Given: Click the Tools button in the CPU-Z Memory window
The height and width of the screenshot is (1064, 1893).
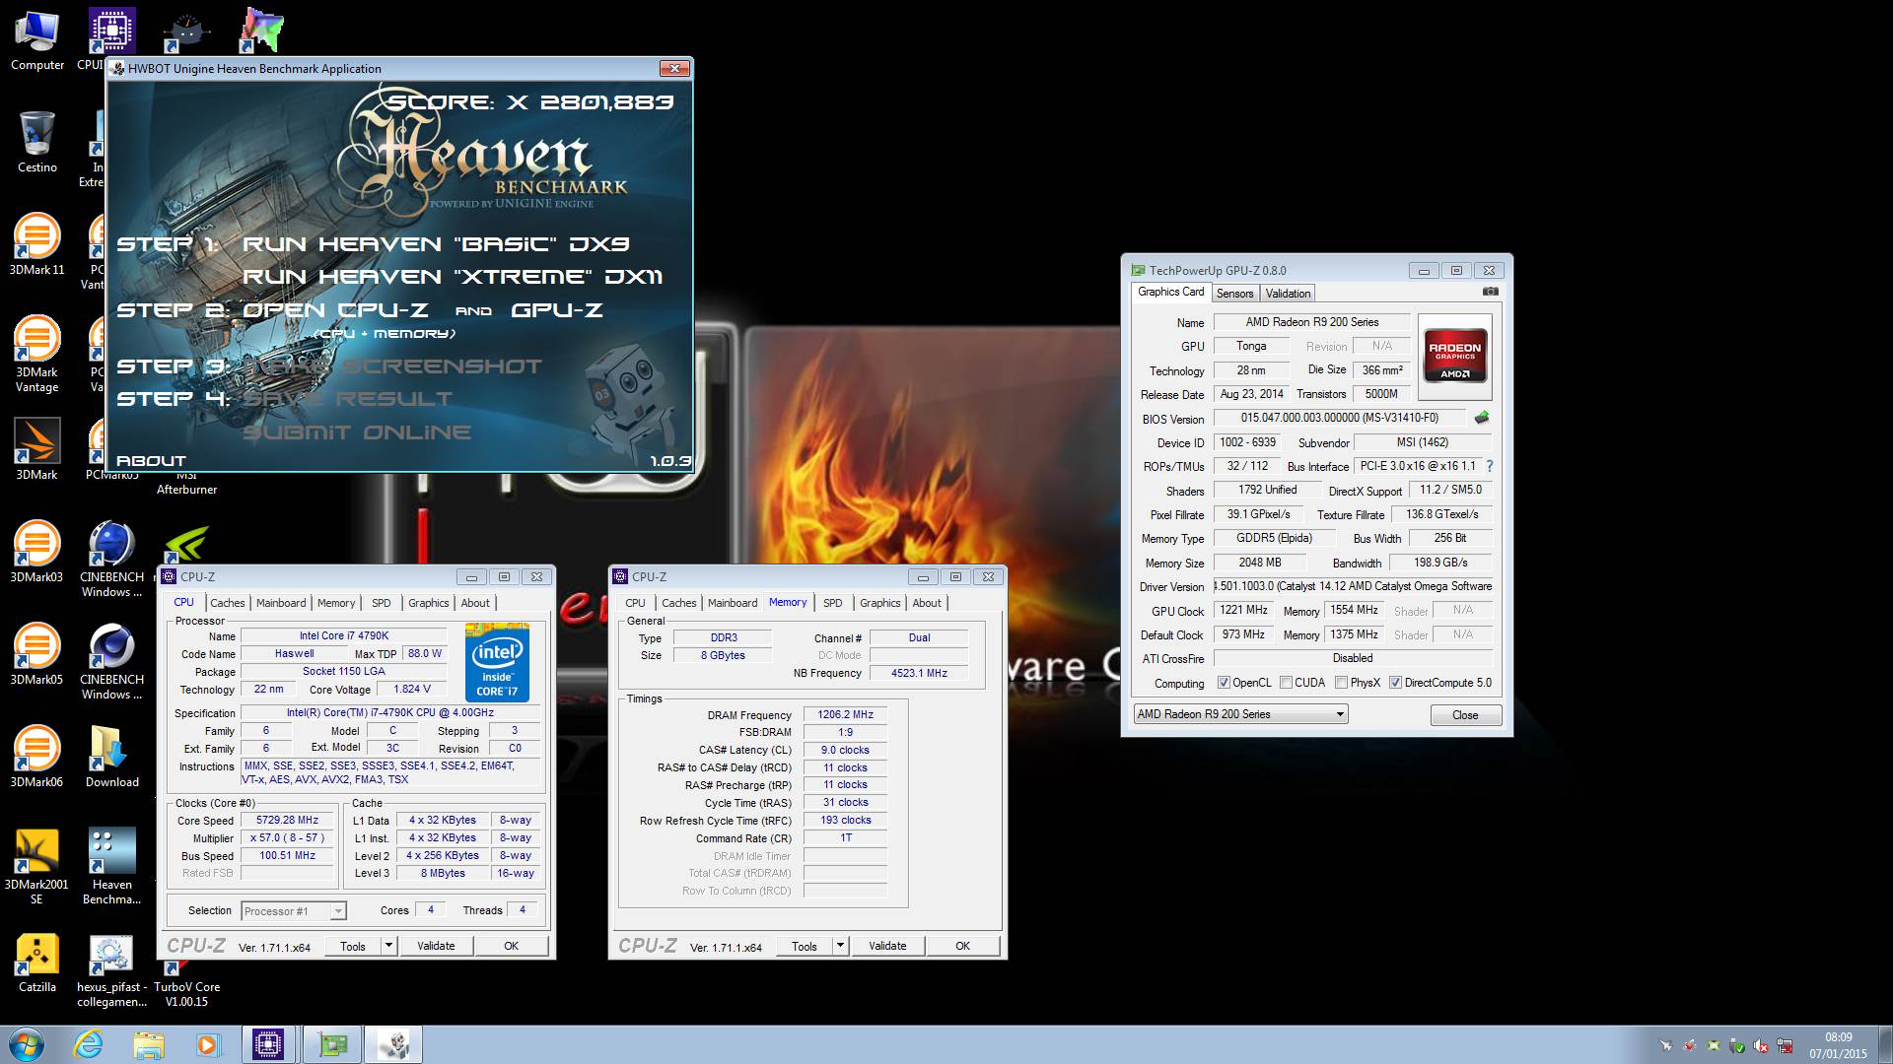Looking at the screenshot, I should click(805, 946).
